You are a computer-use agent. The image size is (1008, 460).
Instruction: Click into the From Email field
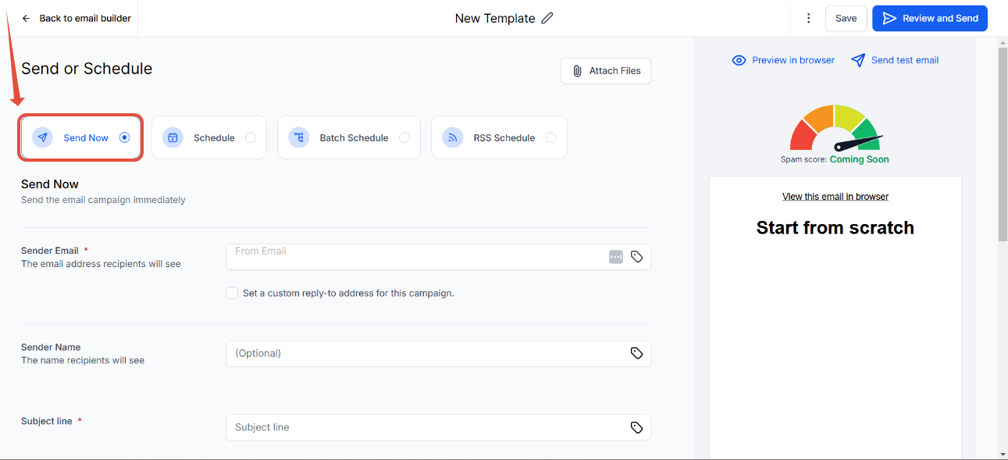coord(438,257)
